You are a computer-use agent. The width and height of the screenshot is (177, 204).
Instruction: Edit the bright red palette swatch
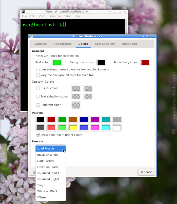51,128
